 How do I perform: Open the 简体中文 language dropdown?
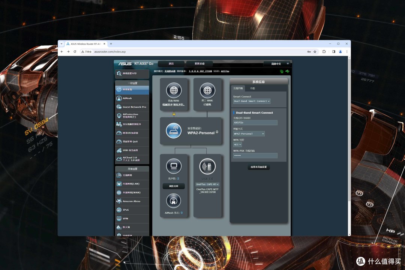(277, 64)
